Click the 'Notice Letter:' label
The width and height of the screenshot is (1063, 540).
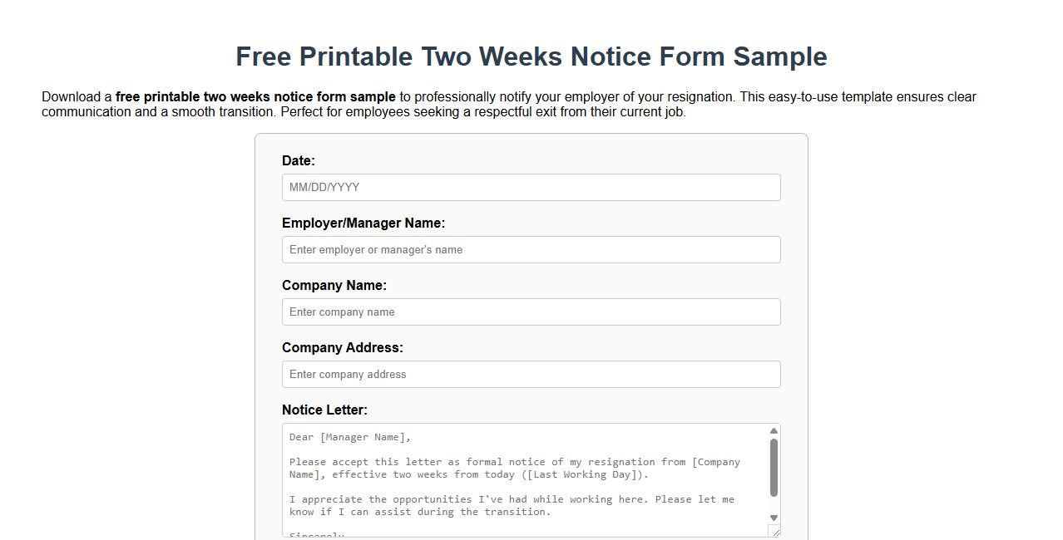pos(325,410)
